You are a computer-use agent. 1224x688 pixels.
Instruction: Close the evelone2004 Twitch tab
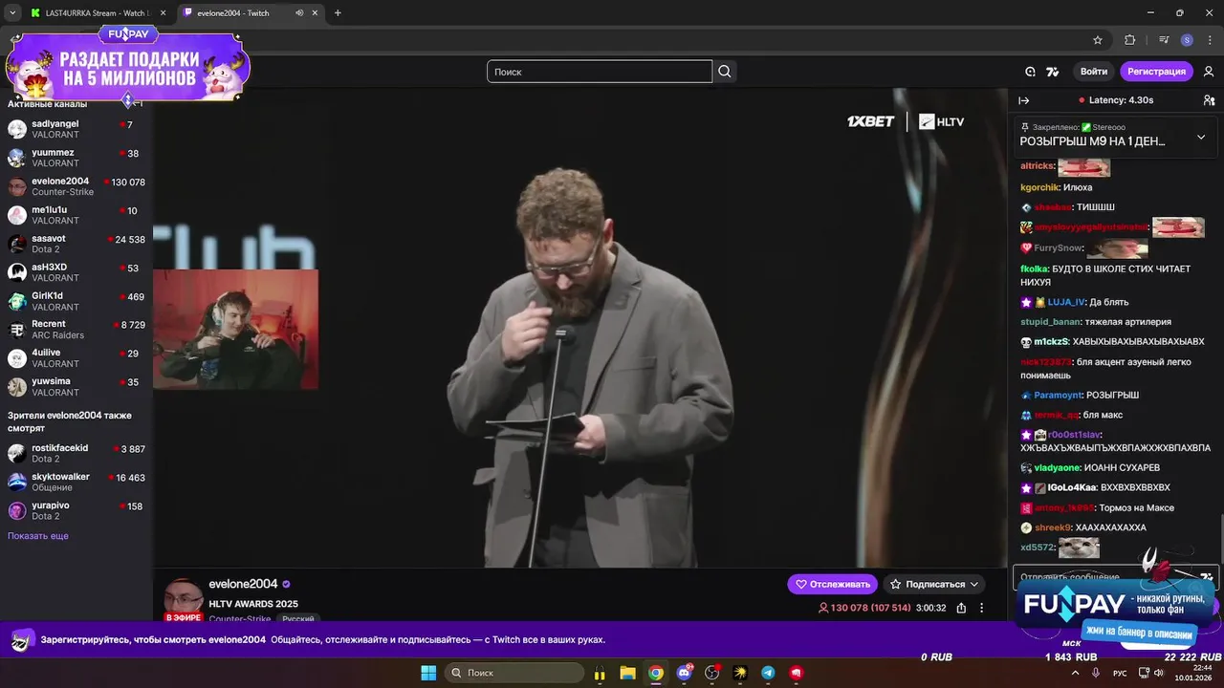[x=315, y=13]
